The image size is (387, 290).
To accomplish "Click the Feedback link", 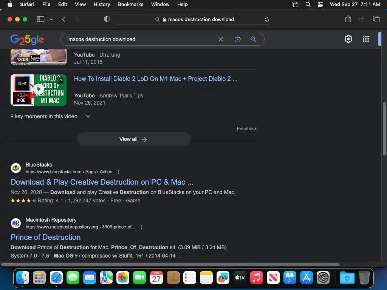I will [x=247, y=129].
